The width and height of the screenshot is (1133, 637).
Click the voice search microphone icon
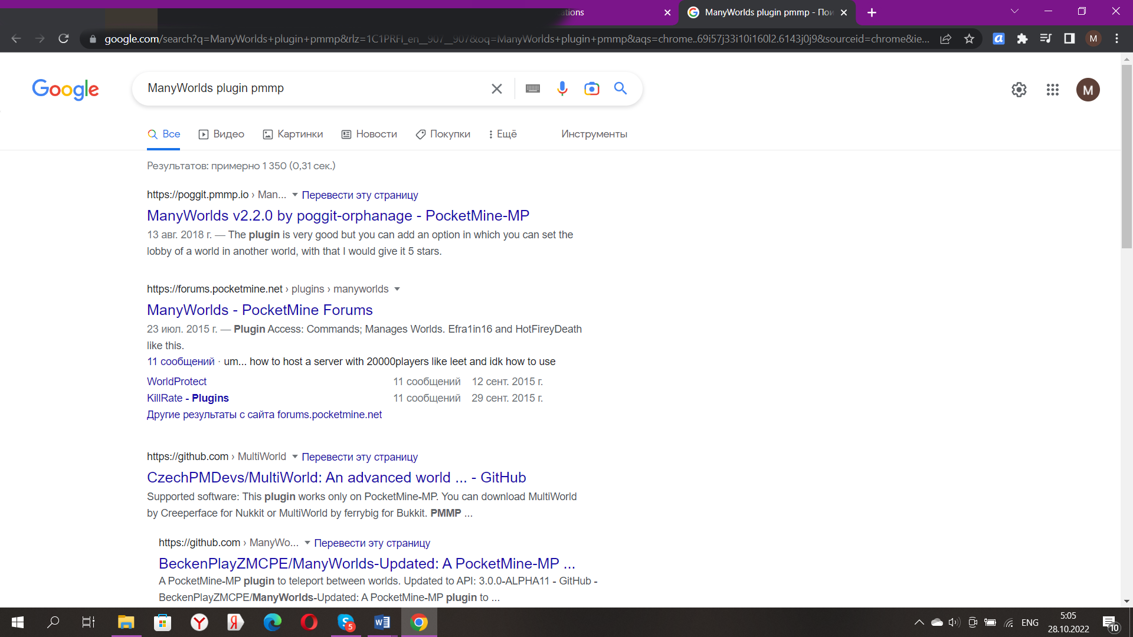pos(562,88)
